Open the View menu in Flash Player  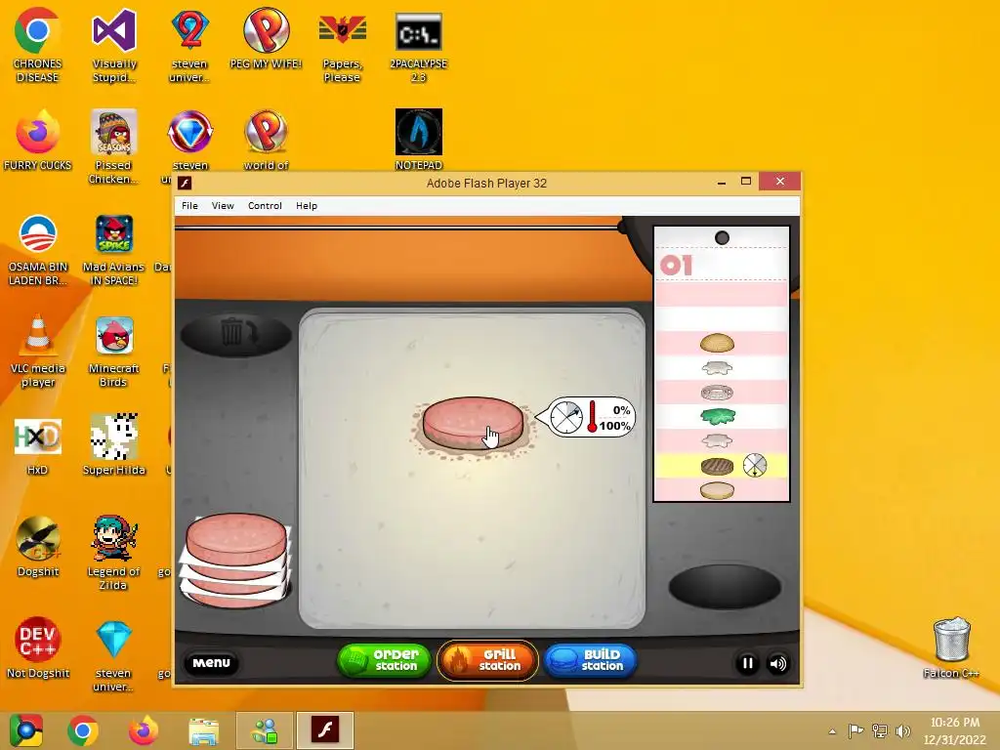tap(223, 205)
